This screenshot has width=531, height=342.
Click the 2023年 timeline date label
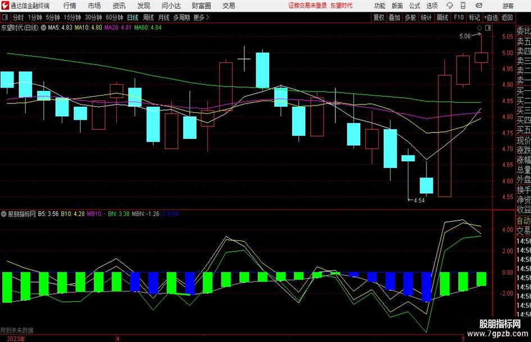(x=16, y=339)
